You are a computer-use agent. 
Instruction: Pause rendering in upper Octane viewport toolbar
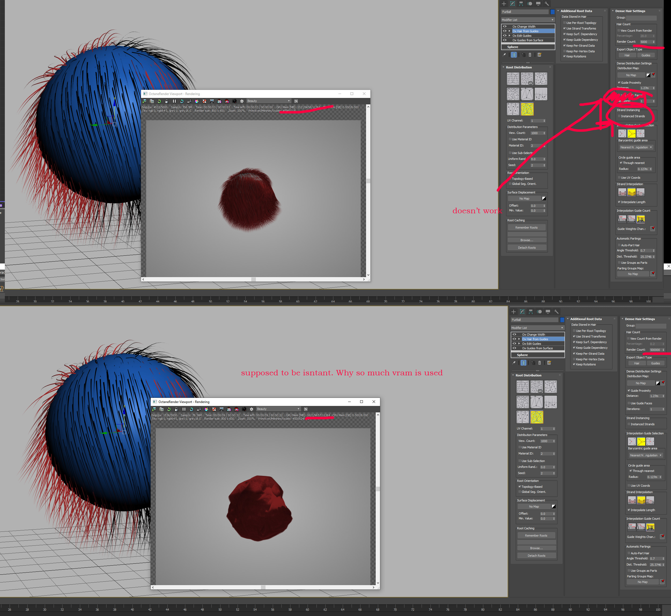[x=174, y=101]
